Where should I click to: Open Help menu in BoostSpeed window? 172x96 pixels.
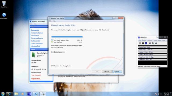35,24
